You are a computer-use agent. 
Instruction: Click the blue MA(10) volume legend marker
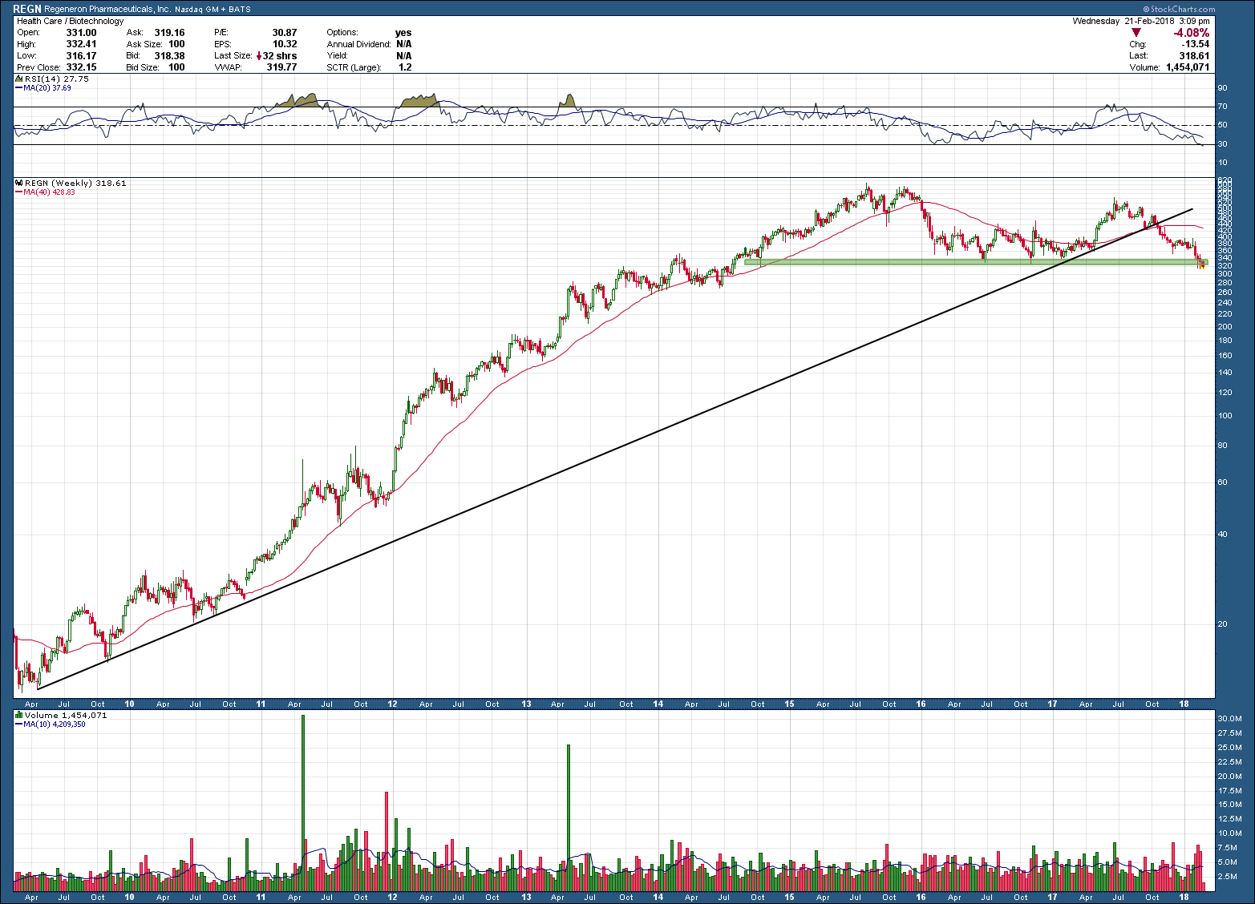pos(19,724)
